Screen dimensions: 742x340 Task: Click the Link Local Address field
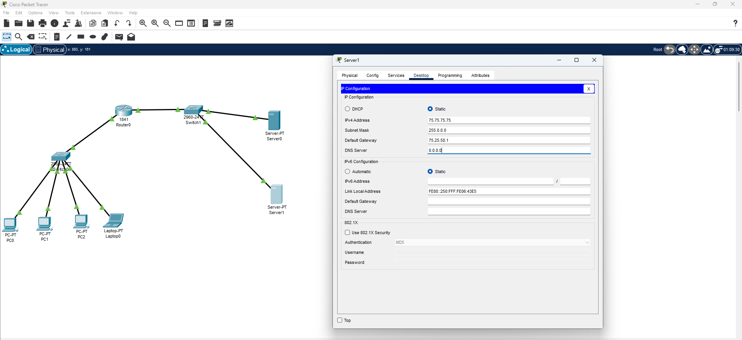coord(509,191)
